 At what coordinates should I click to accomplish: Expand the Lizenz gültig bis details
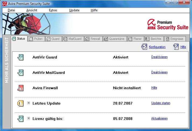point(29,118)
